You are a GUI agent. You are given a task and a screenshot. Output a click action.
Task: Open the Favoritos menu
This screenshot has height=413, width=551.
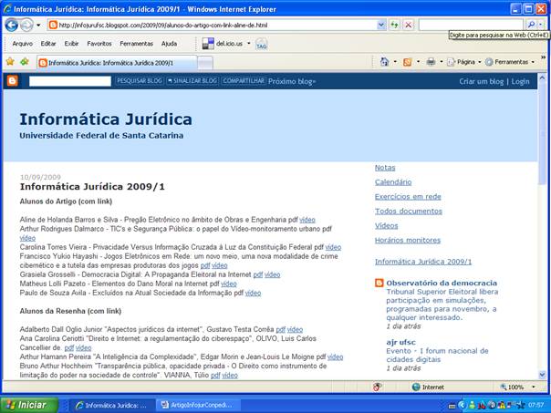pos(99,43)
